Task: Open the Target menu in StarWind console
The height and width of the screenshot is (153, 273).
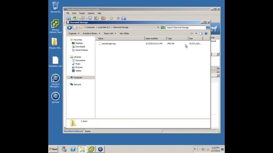Action: tap(82, 13)
